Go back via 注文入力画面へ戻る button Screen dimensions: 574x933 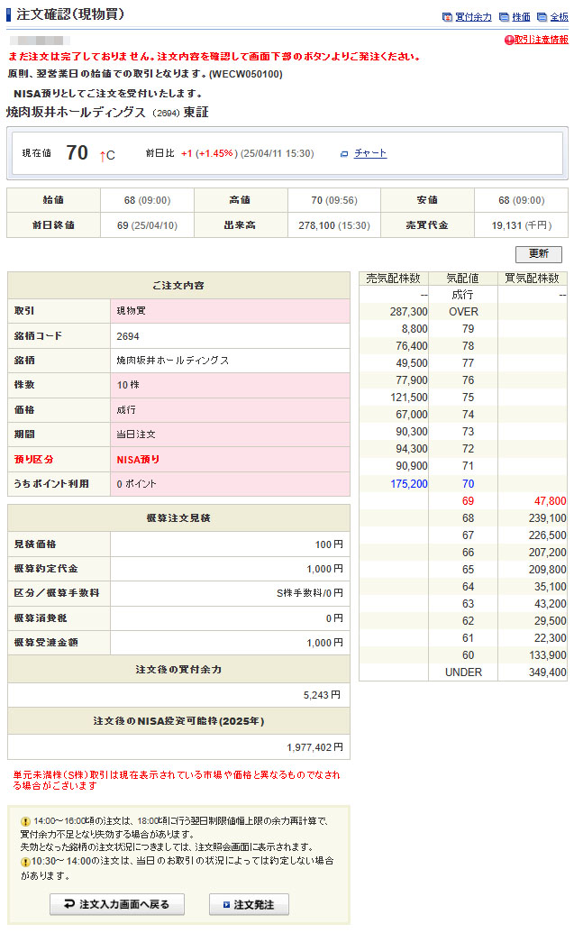pos(117,904)
